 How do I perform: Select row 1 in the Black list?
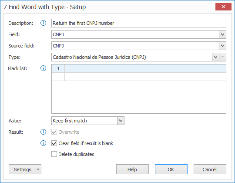coord(139,68)
